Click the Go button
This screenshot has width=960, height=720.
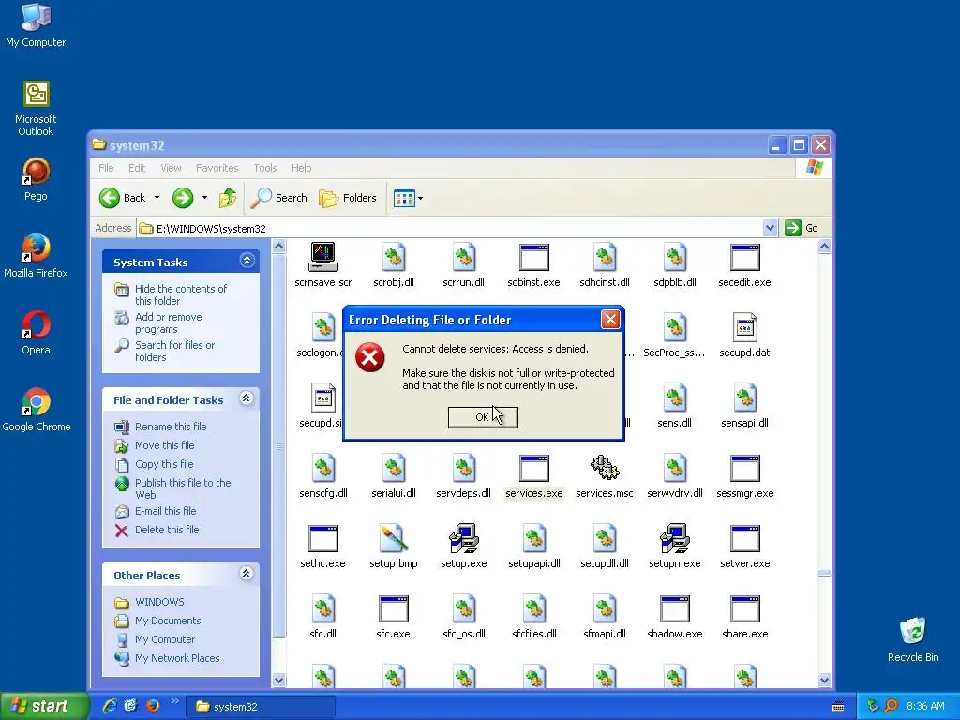802,228
